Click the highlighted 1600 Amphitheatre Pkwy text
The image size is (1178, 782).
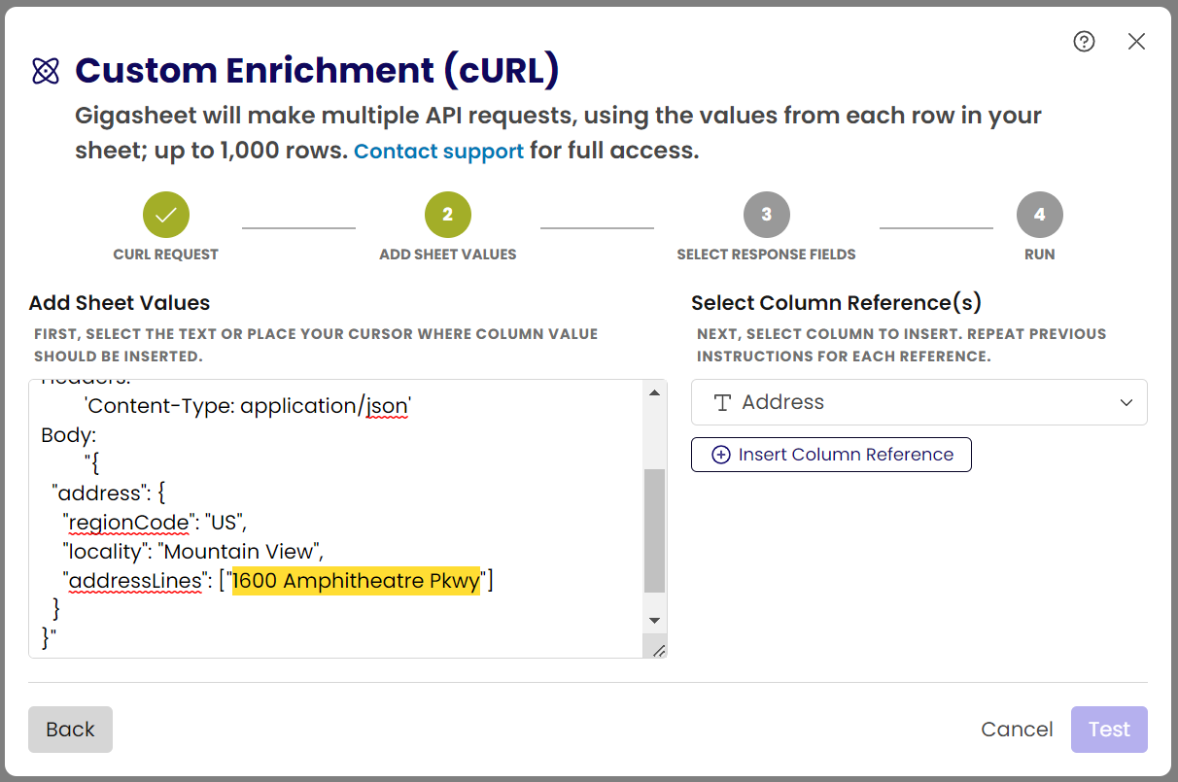click(x=356, y=581)
